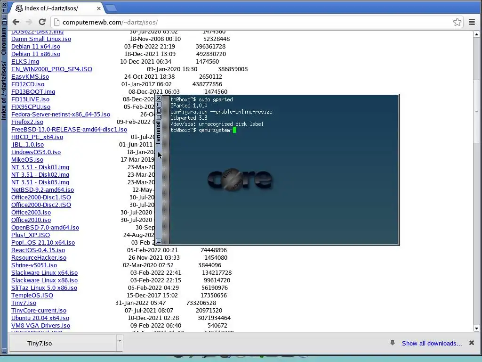This screenshot has height=362, width=482.
Task: Open Ubuntu 20.04 x64.iso link
Action: [x=40, y=318]
